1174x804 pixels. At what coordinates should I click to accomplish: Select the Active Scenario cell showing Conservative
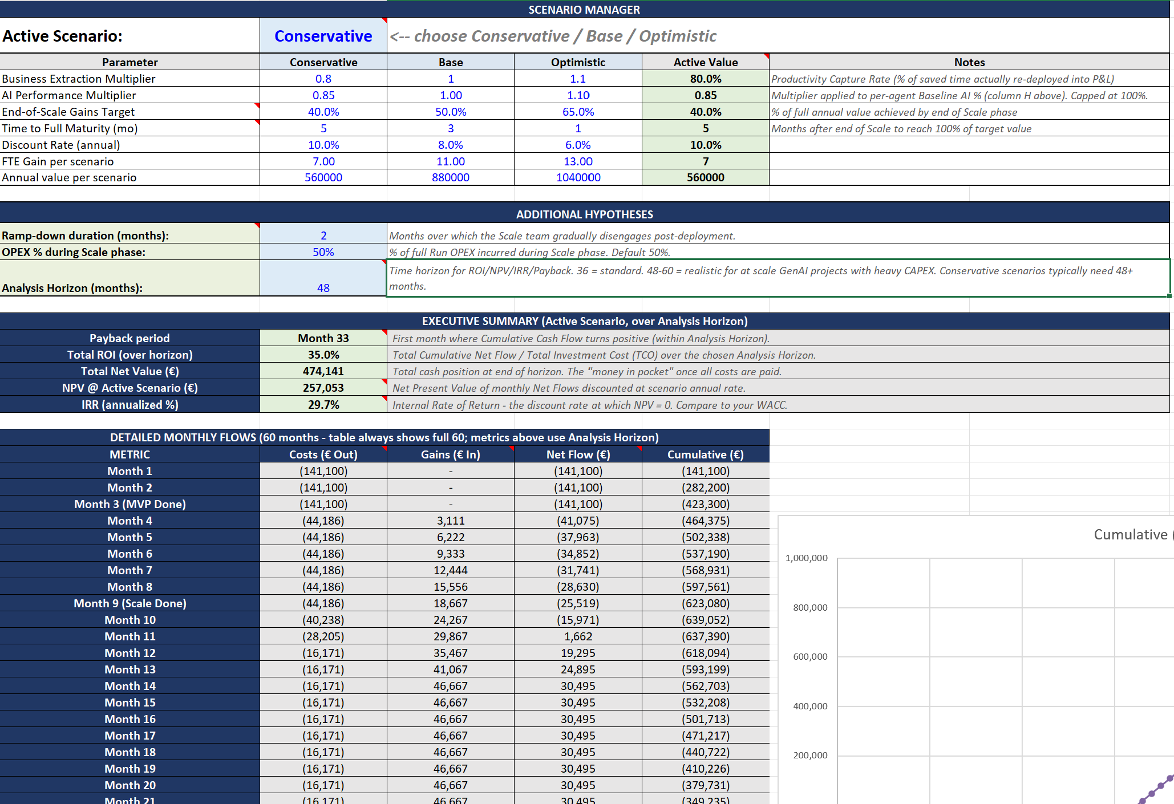tap(323, 35)
